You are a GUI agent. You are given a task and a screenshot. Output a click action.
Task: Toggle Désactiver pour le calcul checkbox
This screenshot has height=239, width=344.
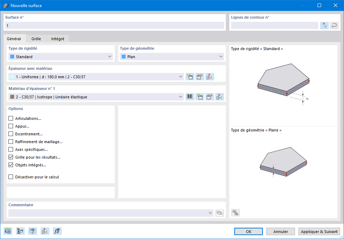[x=11, y=177]
